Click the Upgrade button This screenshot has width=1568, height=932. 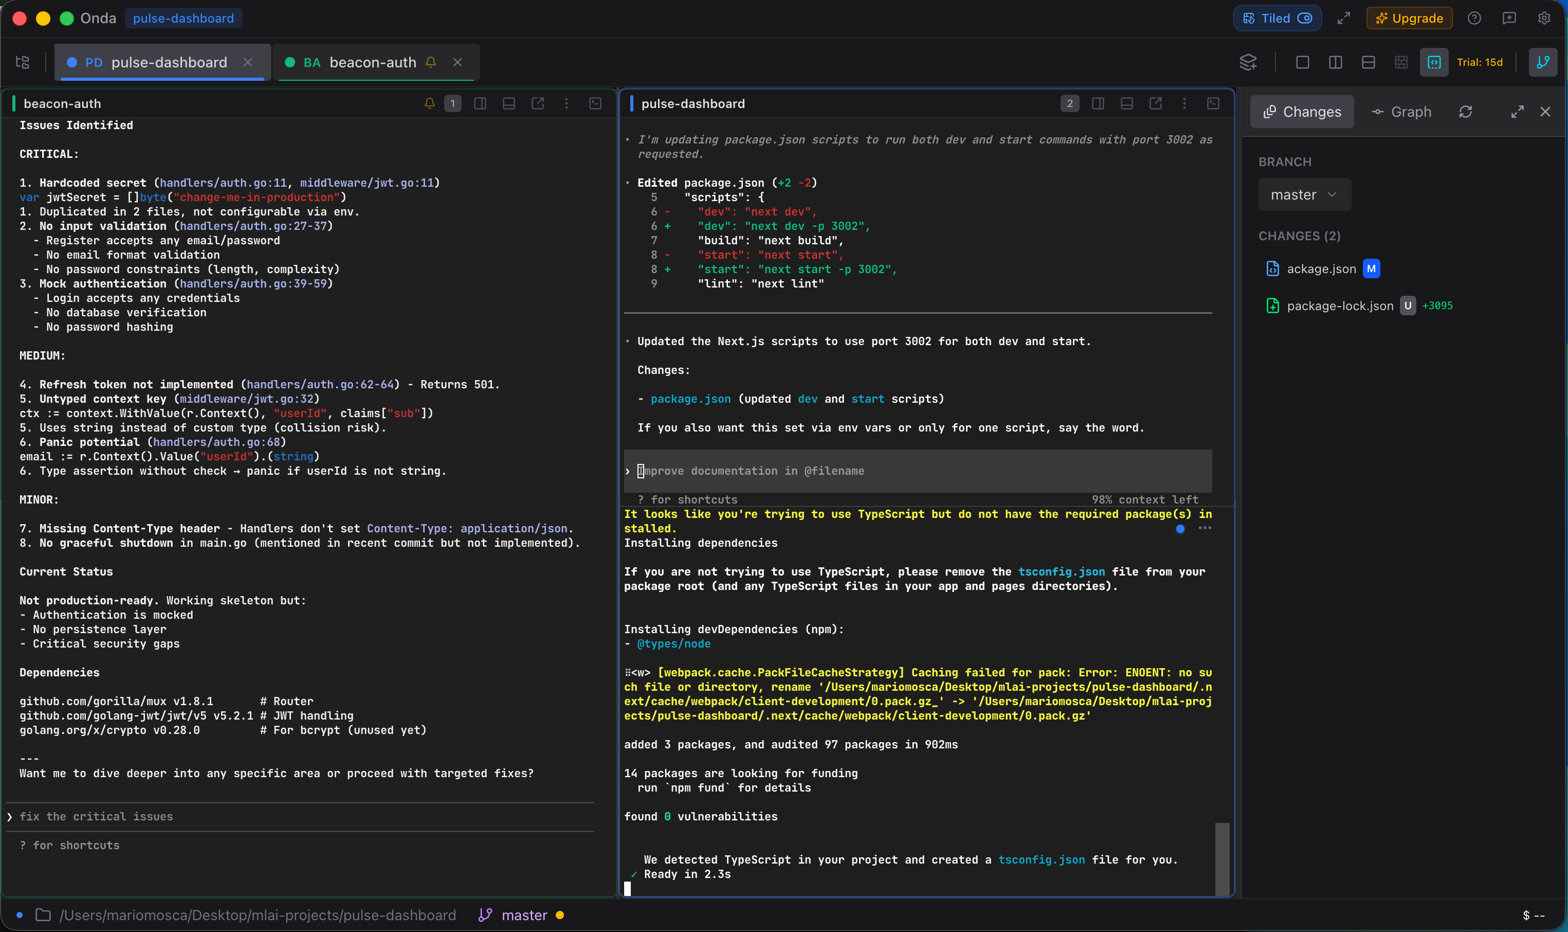1409,18
